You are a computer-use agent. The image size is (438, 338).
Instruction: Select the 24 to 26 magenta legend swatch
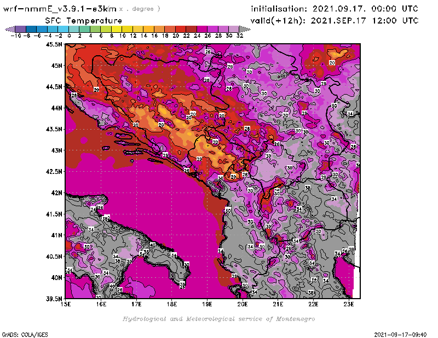click(x=202, y=29)
